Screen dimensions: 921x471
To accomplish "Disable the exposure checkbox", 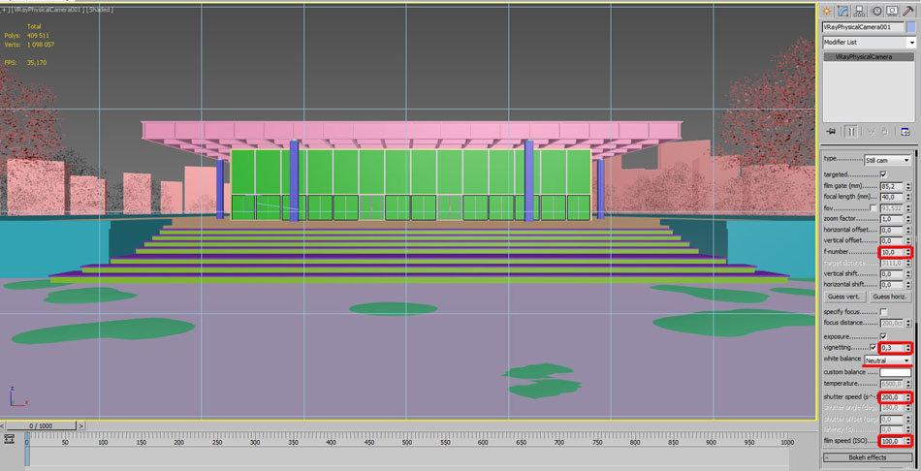I will [882, 336].
